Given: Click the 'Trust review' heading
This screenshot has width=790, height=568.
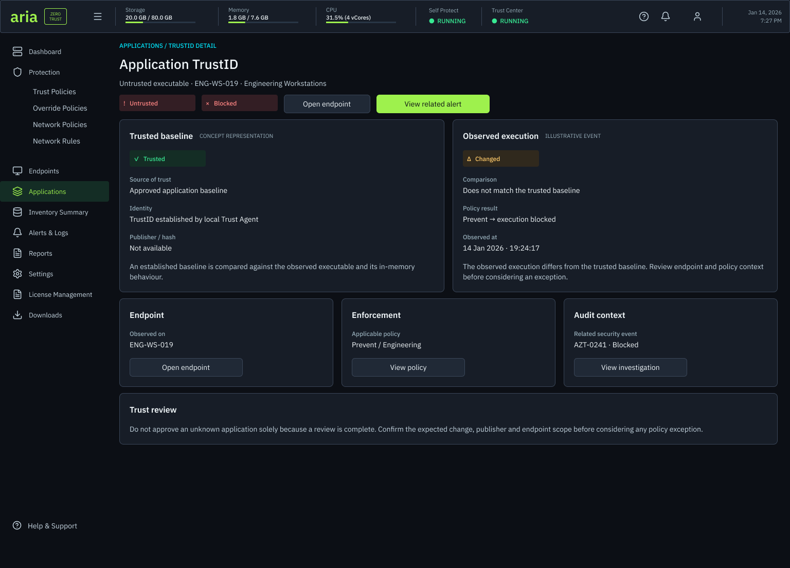Looking at the screenshot, I should point(153,410).
